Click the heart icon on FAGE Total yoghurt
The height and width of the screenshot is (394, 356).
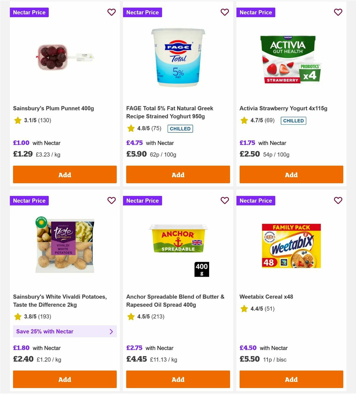pyautogui.click(x=225, y=12)
